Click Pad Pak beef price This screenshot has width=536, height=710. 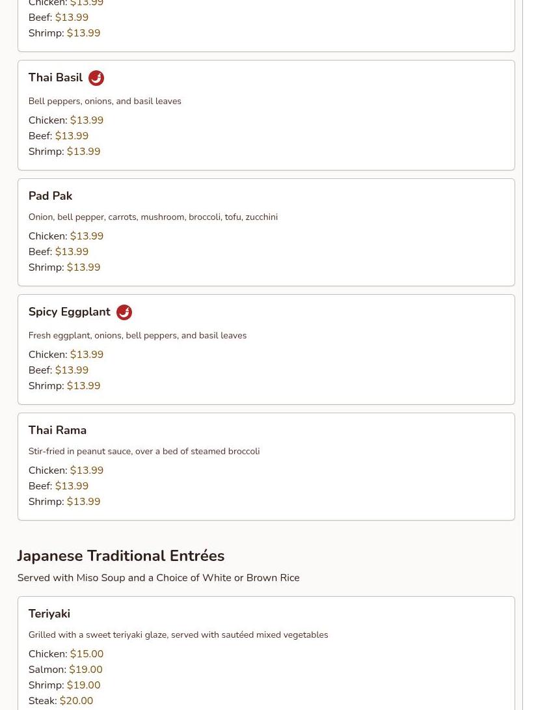(72, 251)
